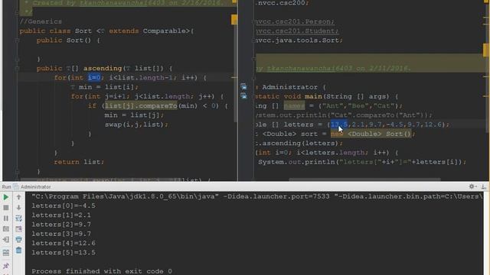Click selected 13.5 value in letters array

click(x=338, y=125)
